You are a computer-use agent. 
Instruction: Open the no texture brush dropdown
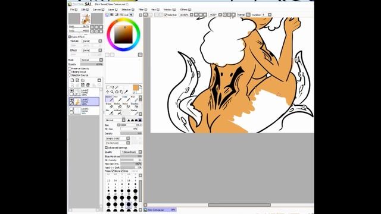[x=118, y=143]
